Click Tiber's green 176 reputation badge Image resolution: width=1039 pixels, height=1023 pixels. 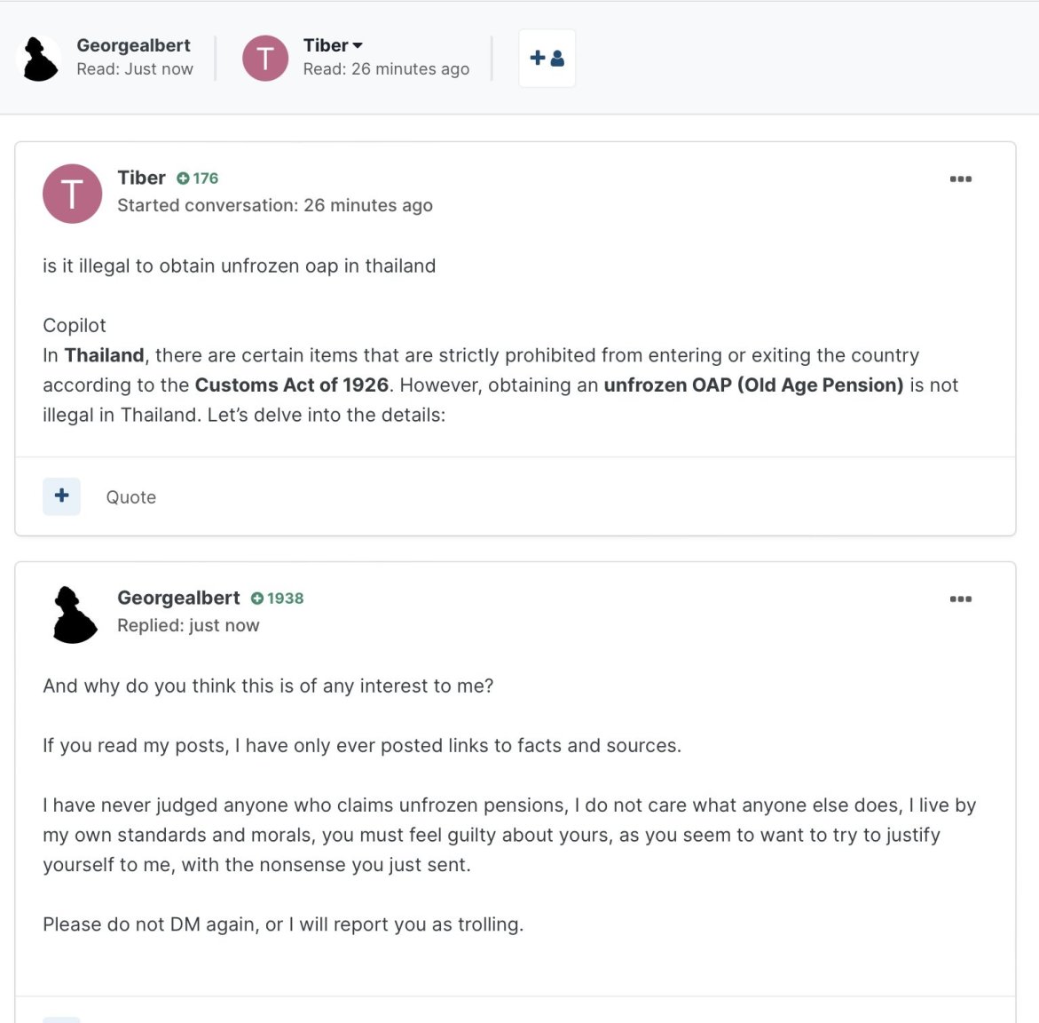198,178
